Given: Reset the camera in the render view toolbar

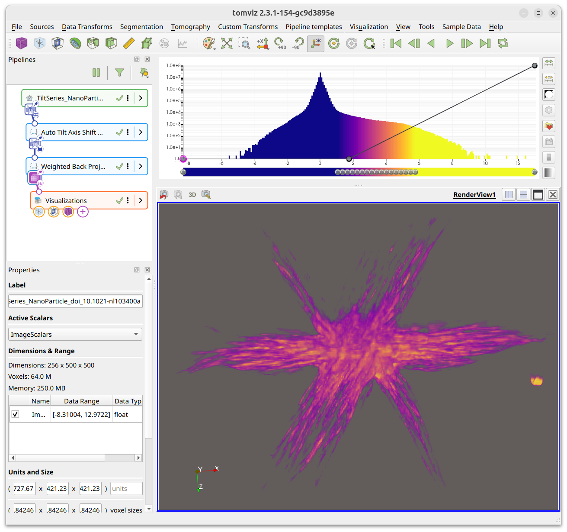Looking at the screenshot, I should (164, 195).
